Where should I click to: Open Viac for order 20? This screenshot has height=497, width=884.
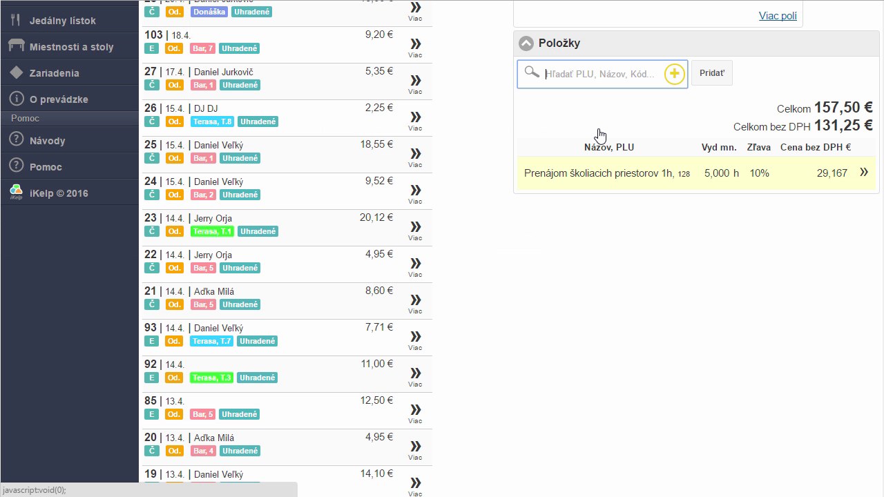[x=415, y=451]
